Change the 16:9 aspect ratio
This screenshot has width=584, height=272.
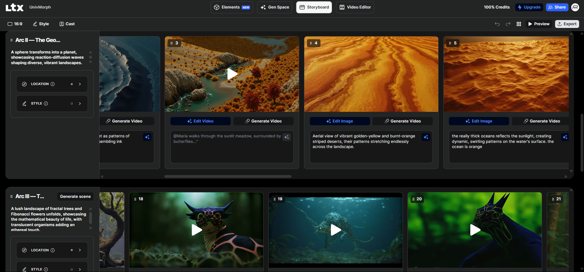(x=15, y=24)
